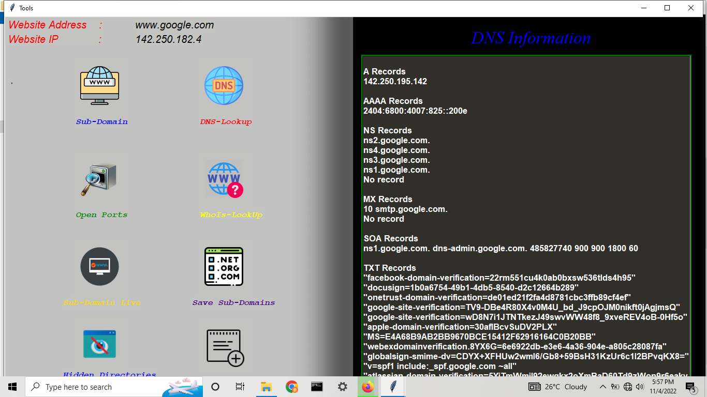The image size is (707, 397).
Task: Click the www.google.com address value
Action: (174, 25)
